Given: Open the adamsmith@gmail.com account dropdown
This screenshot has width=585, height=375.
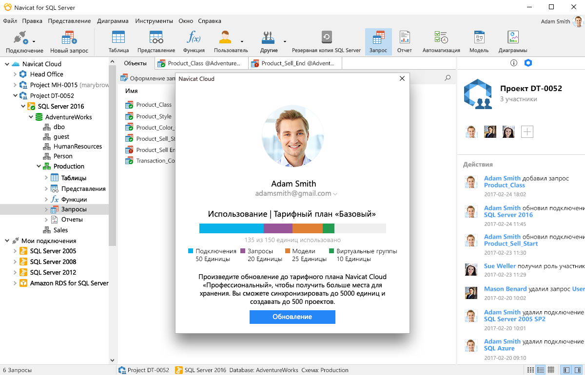Looking at the screenshot, I should point(335,194).
